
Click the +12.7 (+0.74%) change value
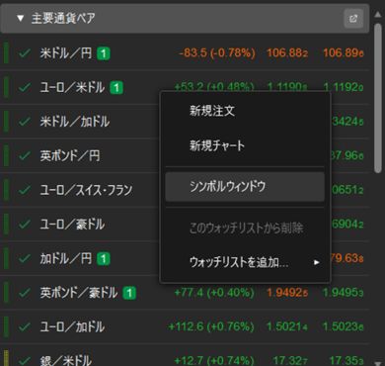[214, 361]
